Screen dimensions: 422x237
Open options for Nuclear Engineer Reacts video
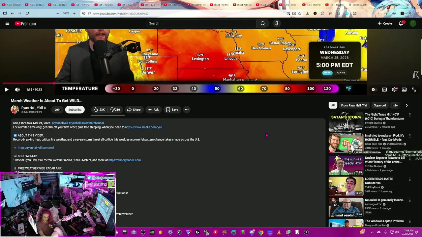(410, 158)
